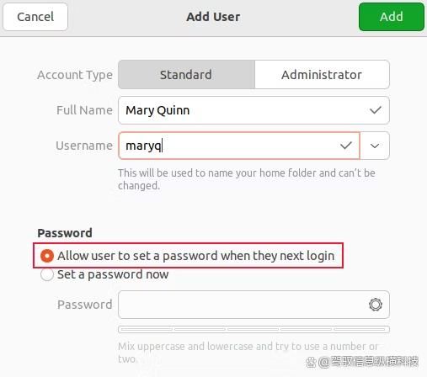The height and width of the screenshot is (377, 427).
Task: Click the Account Type label
Action: point(75,75)
